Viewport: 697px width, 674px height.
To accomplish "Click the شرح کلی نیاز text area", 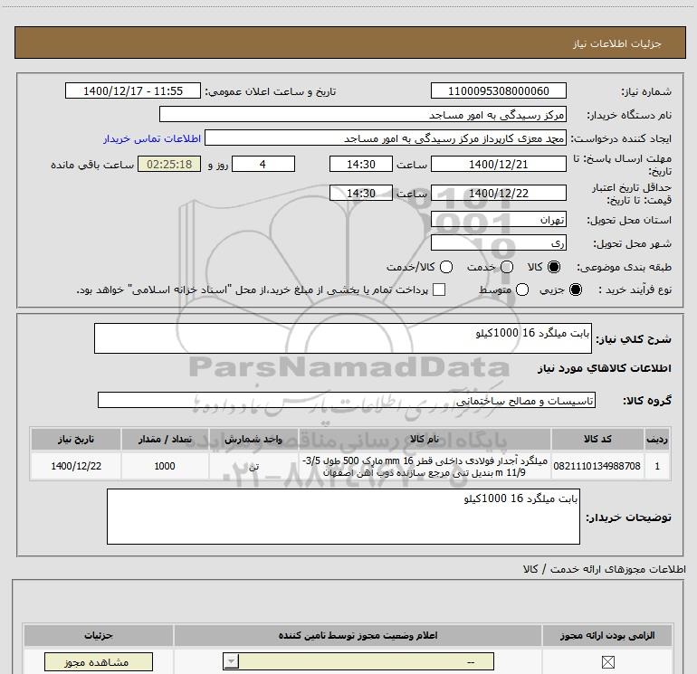I will (343, 338).
